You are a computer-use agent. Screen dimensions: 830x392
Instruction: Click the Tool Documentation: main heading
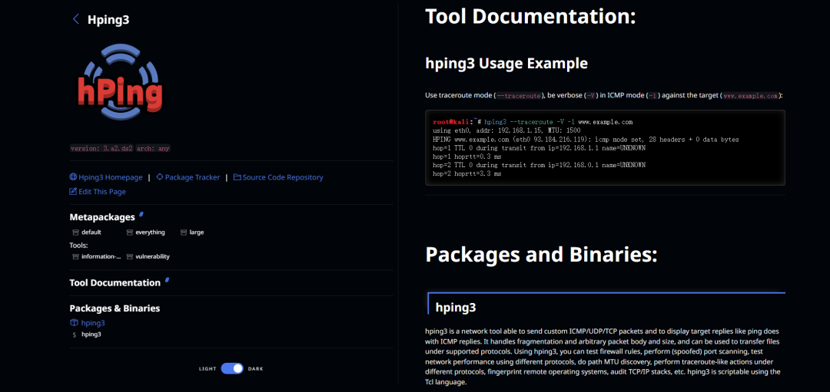tap(530, 16)
